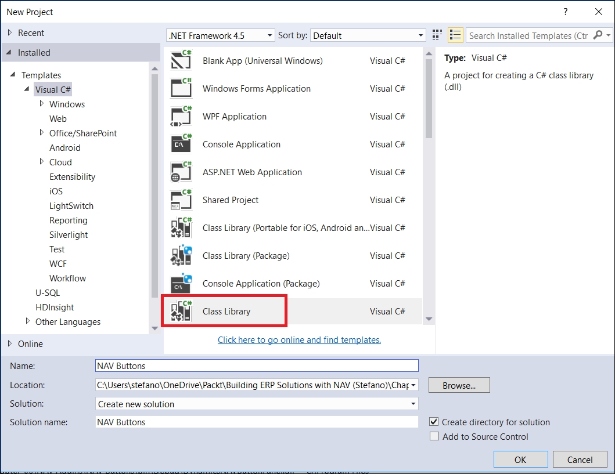Image resolution: width=615 pixels, height=474 pixels.
Task: Select the WCF category
Action: [x=58, y=263]
